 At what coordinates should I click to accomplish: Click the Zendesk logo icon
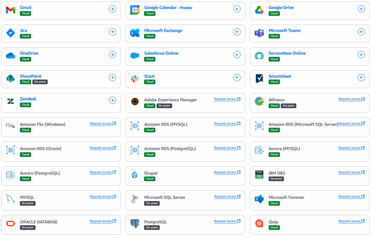[11, 102]
